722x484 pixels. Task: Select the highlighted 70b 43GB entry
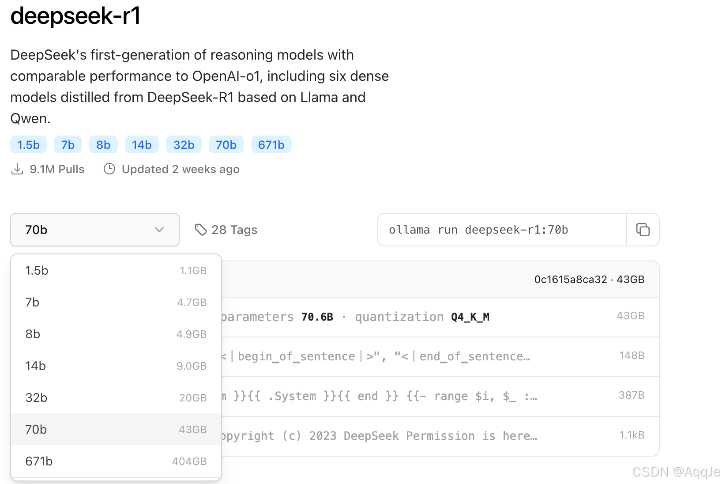pyautogui.click(x=116, y=429)
